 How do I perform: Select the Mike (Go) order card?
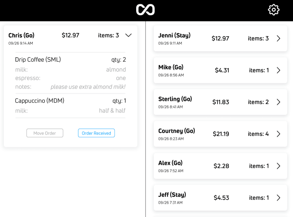click(221, 70)
